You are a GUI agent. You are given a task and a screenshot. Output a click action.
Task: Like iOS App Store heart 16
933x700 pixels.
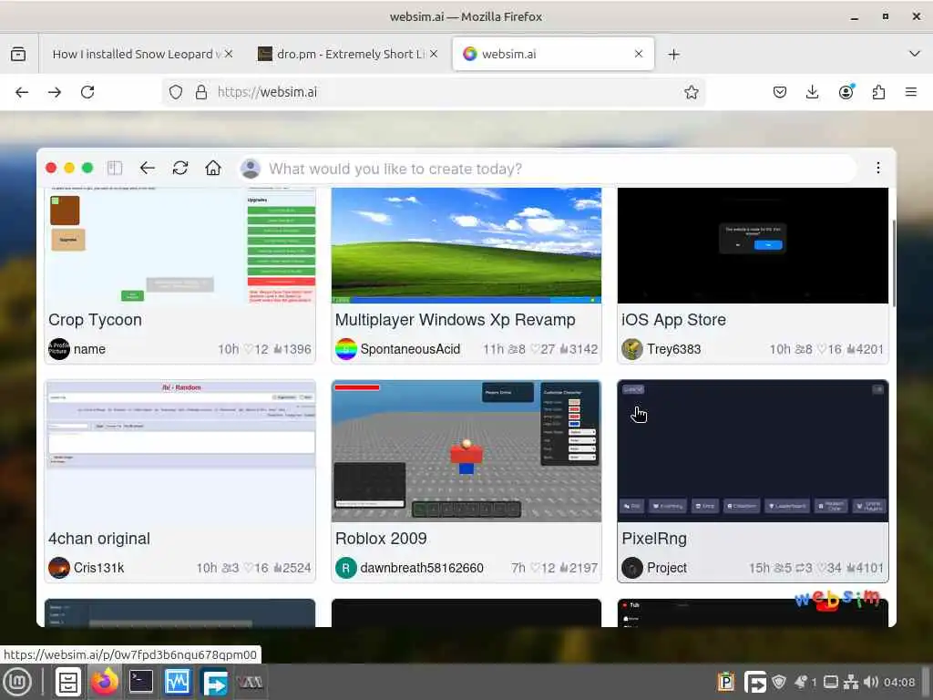[x=829, y=349]
